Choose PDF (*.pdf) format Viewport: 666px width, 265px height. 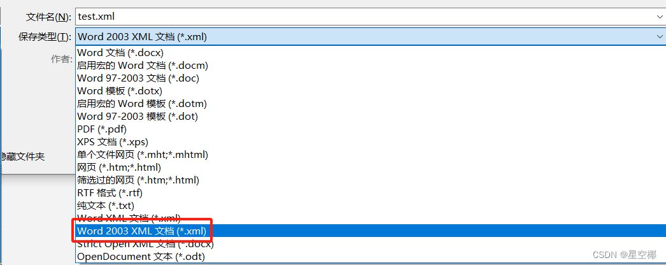click(371, 129)
